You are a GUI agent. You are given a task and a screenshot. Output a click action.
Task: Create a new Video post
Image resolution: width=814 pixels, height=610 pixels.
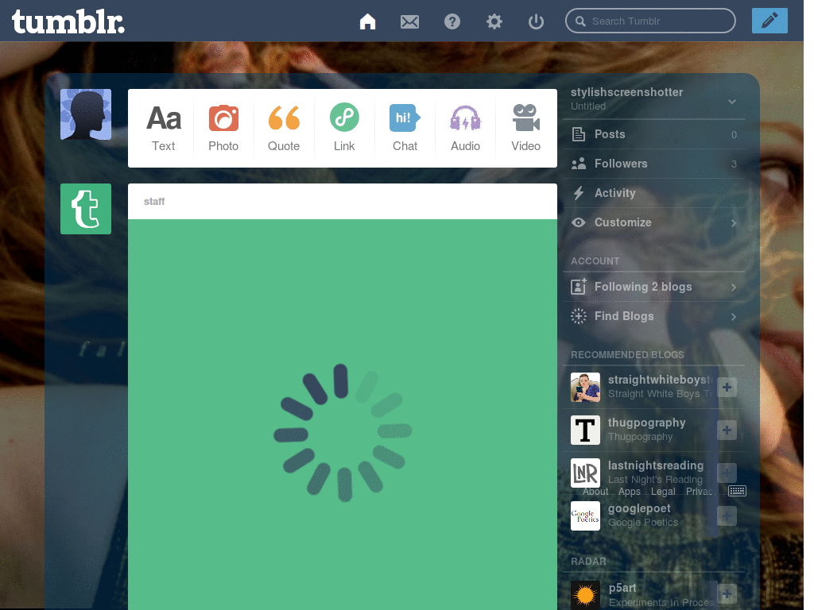(x=525, y=128)
